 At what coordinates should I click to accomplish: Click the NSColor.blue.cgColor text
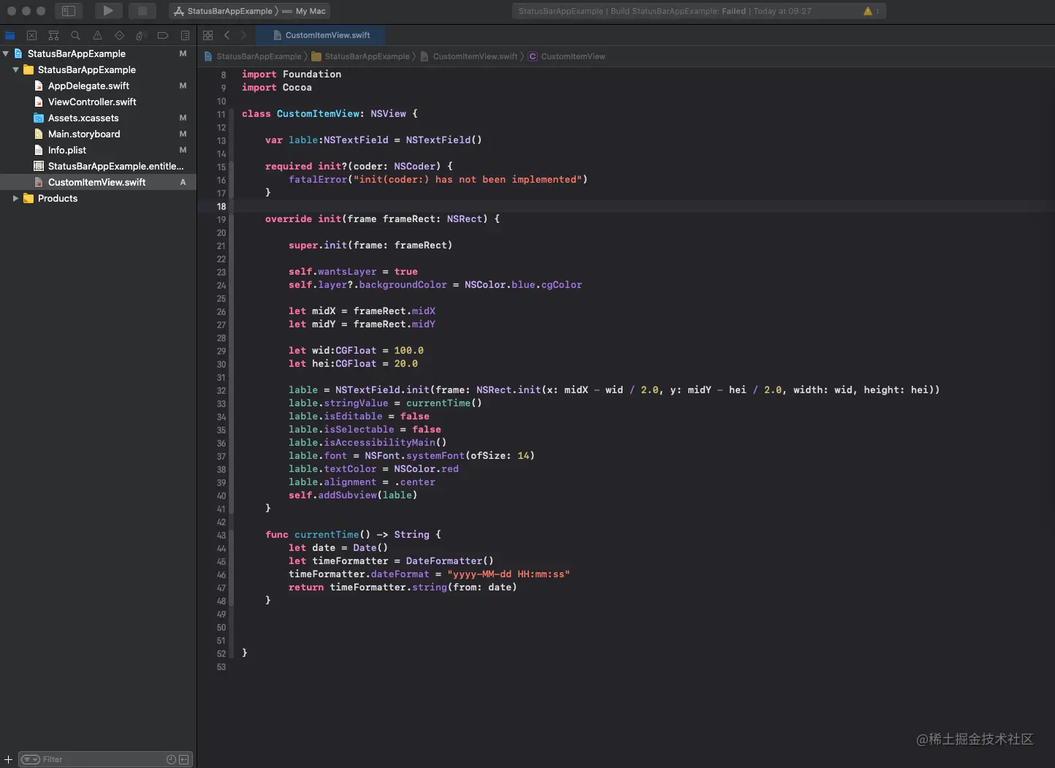click(523, 284)
